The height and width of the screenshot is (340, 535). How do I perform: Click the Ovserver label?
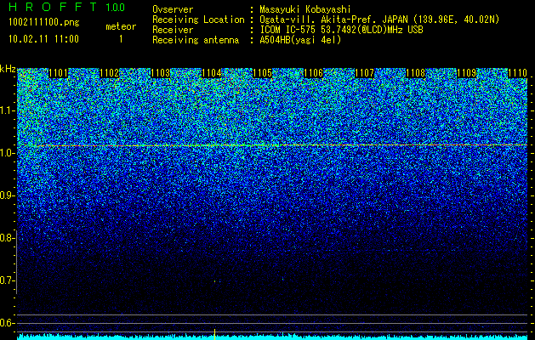[173, 9]
